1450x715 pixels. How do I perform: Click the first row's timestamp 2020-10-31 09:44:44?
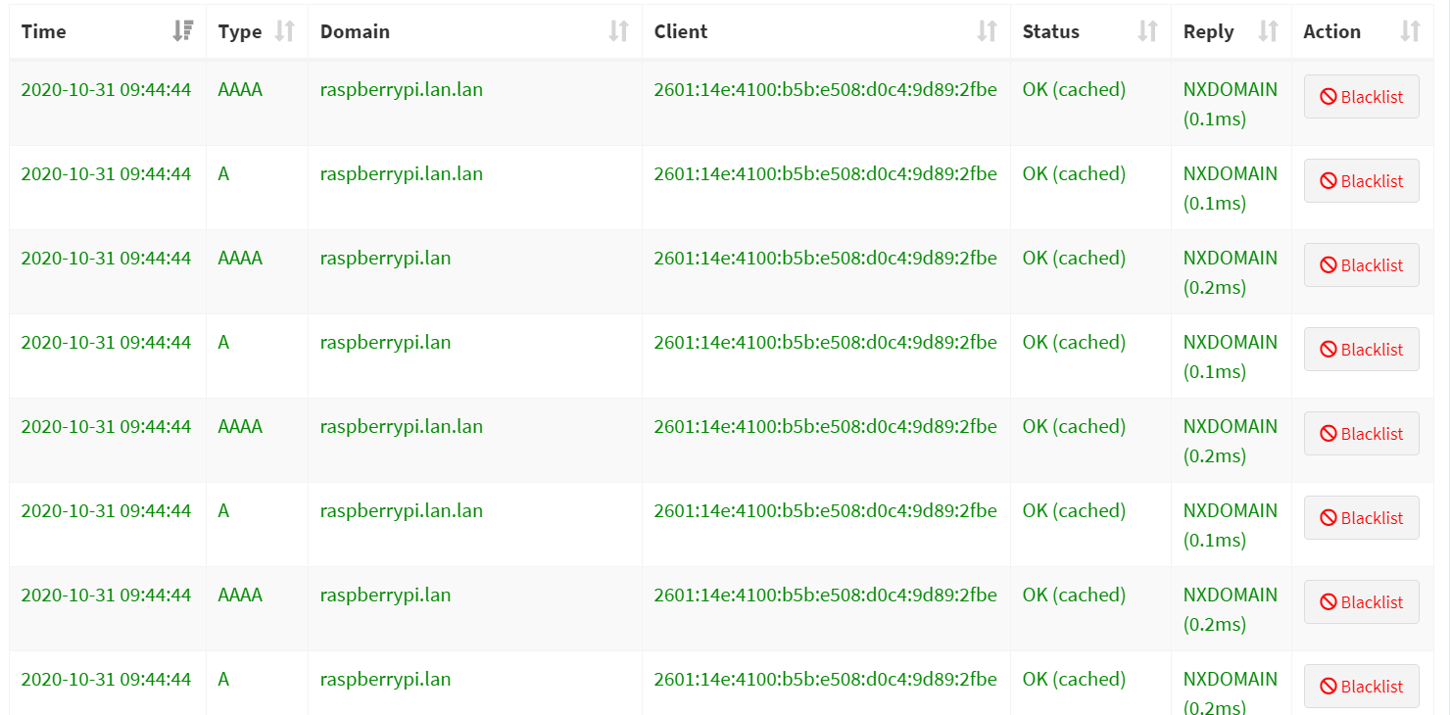(x=106, y=90)
